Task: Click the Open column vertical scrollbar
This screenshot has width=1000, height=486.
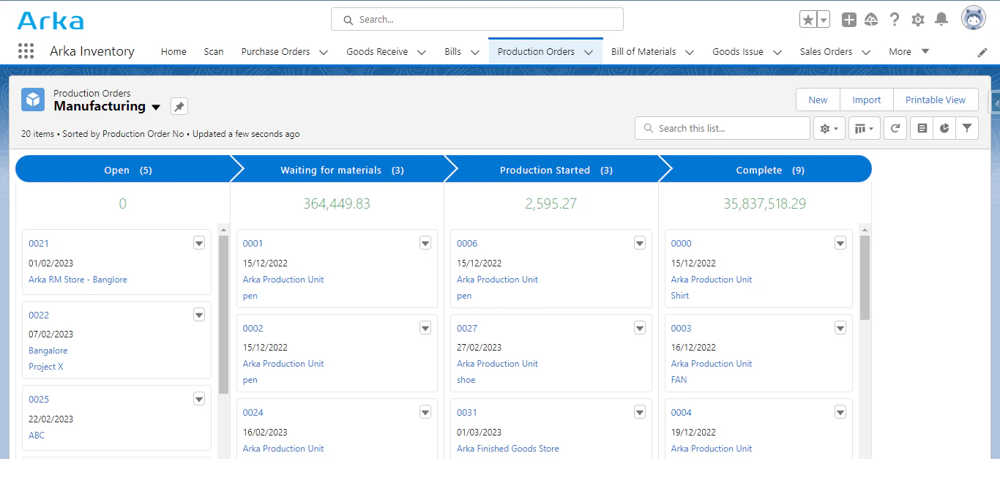Action: 223,315
